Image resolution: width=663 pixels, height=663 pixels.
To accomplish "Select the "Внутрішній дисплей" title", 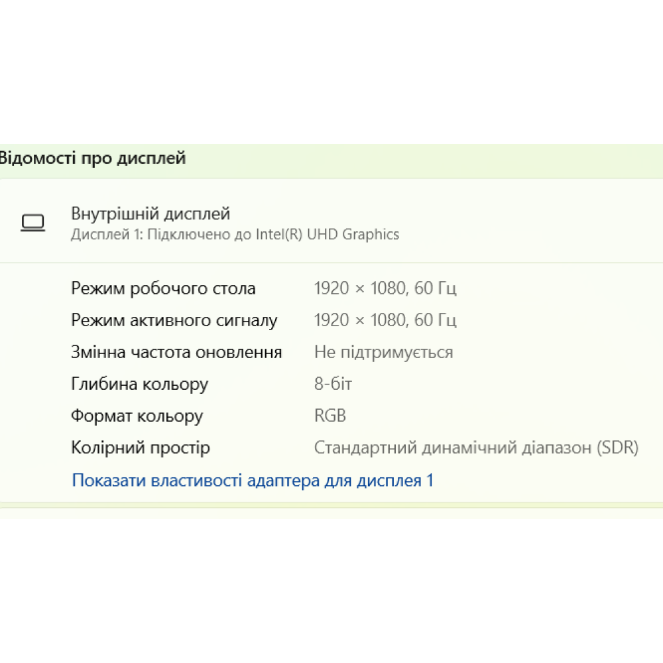I will pos(151,214).
